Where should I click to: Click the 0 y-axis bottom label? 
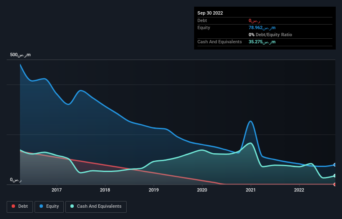click(16, 180)
